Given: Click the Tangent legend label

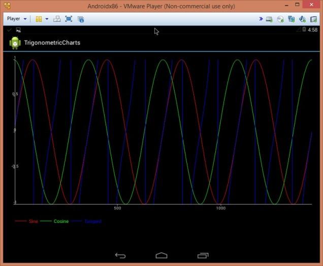Looking at the screenshot, I should tap(92, 221).
